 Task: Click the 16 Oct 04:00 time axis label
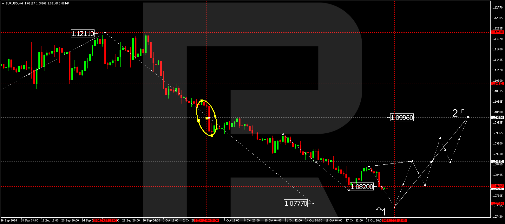pos(334,220)
